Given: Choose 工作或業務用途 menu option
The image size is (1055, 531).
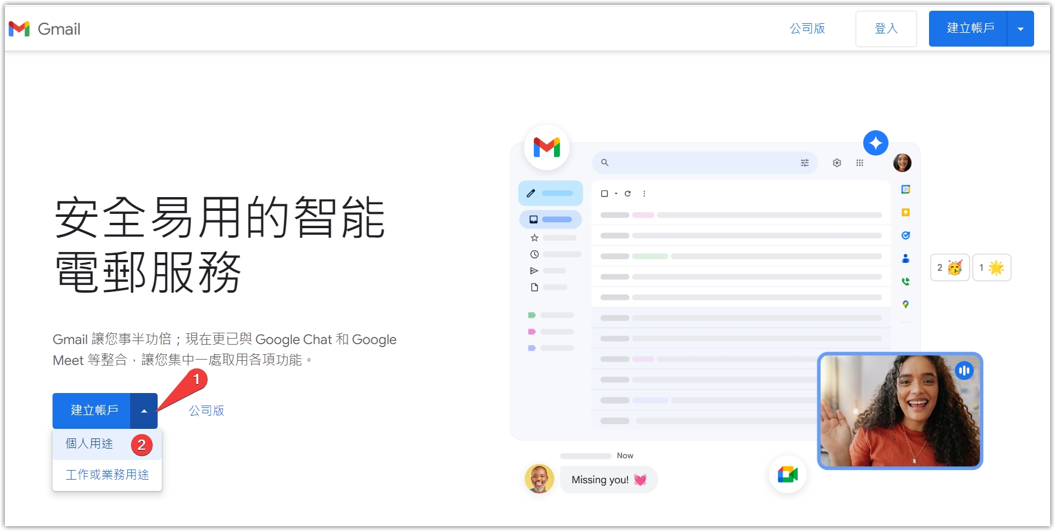Looking at the screenshot, I should pos(107,475).
